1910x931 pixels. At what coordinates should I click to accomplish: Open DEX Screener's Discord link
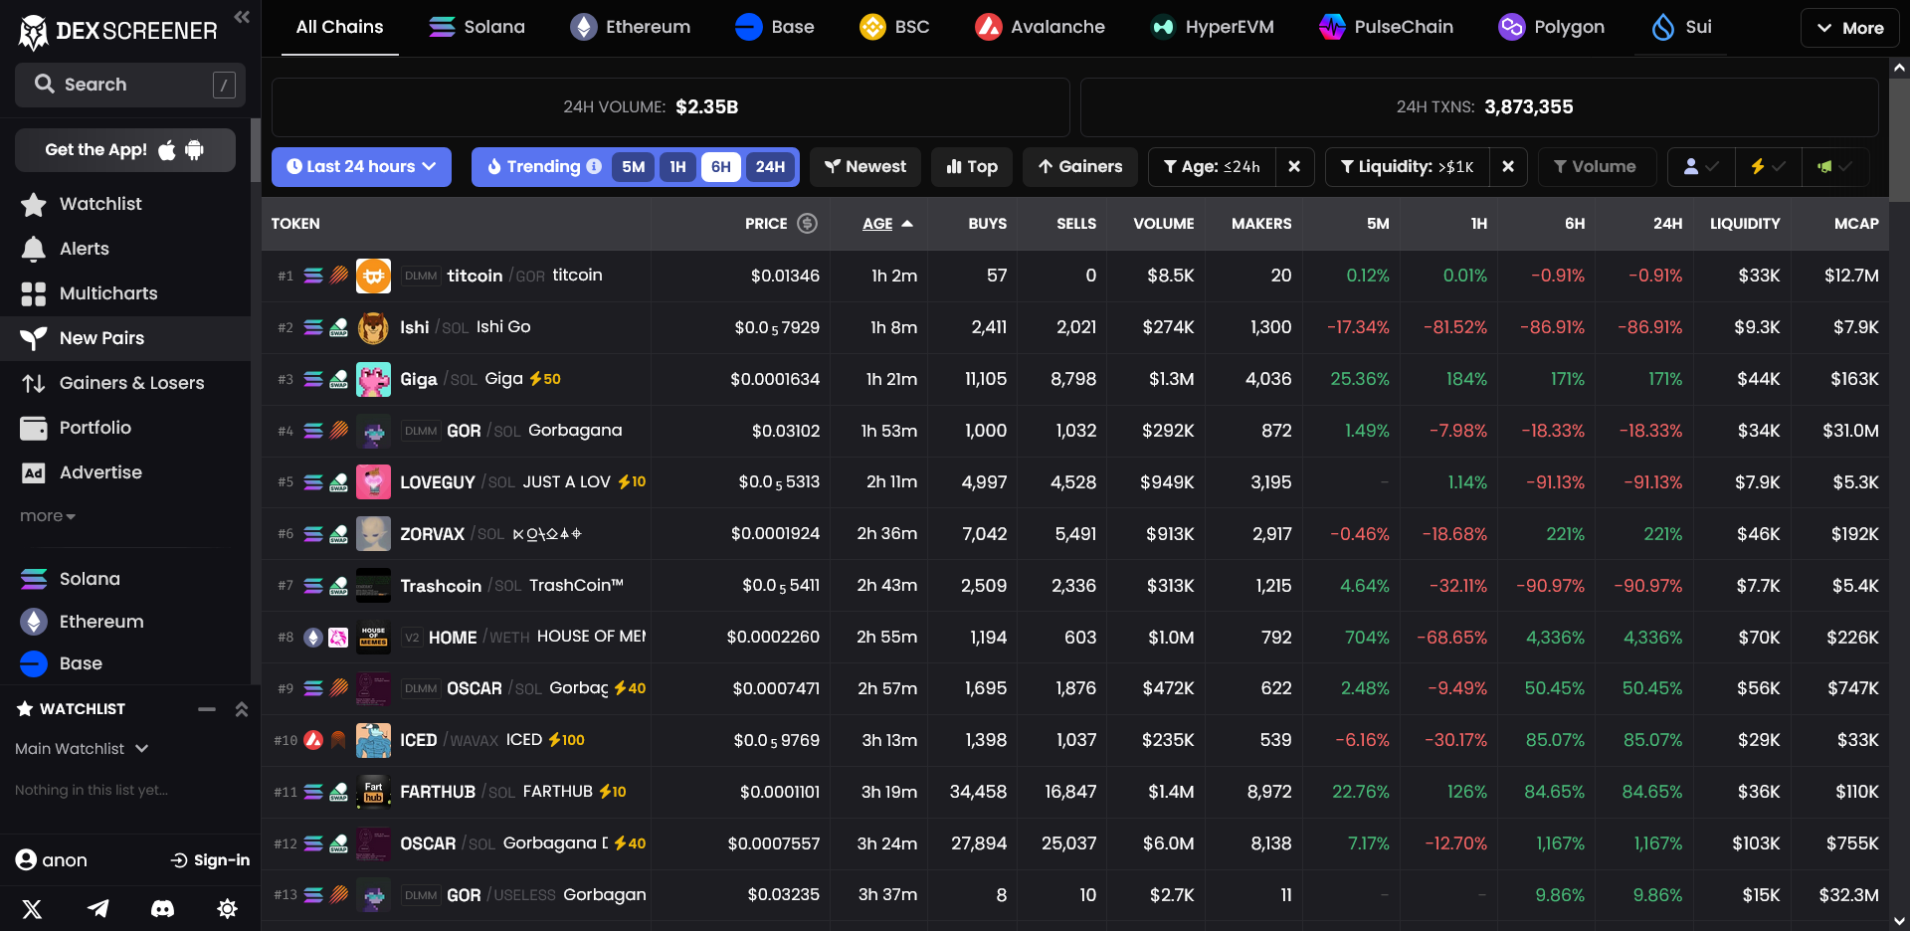point(162,908)
